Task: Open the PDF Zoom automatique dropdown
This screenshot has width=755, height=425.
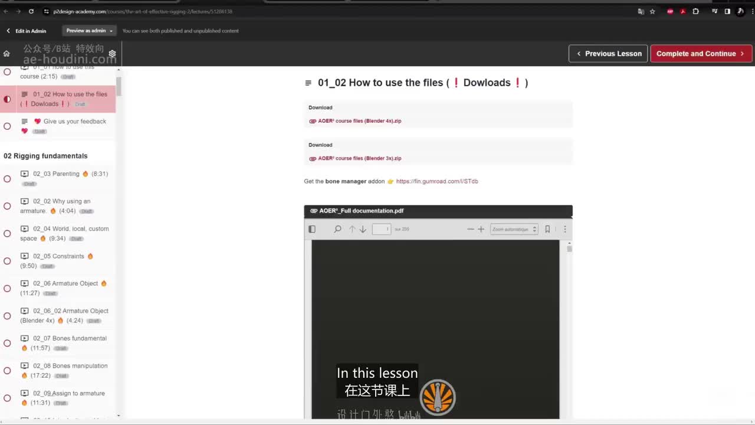Action: point(514,229)
